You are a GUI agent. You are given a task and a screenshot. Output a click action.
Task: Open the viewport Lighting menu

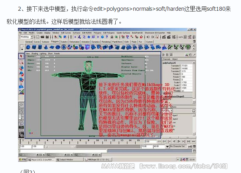(43, 53)
